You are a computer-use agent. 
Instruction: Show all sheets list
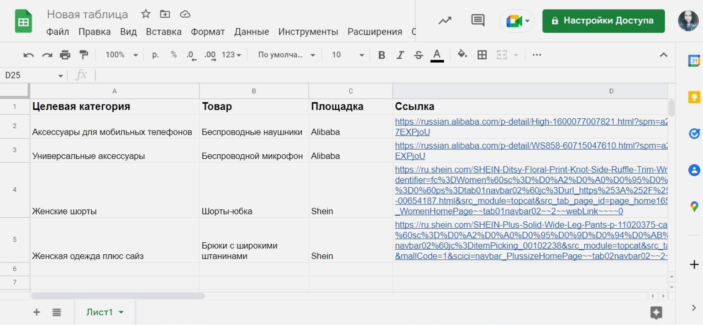(x=57, y=312)
